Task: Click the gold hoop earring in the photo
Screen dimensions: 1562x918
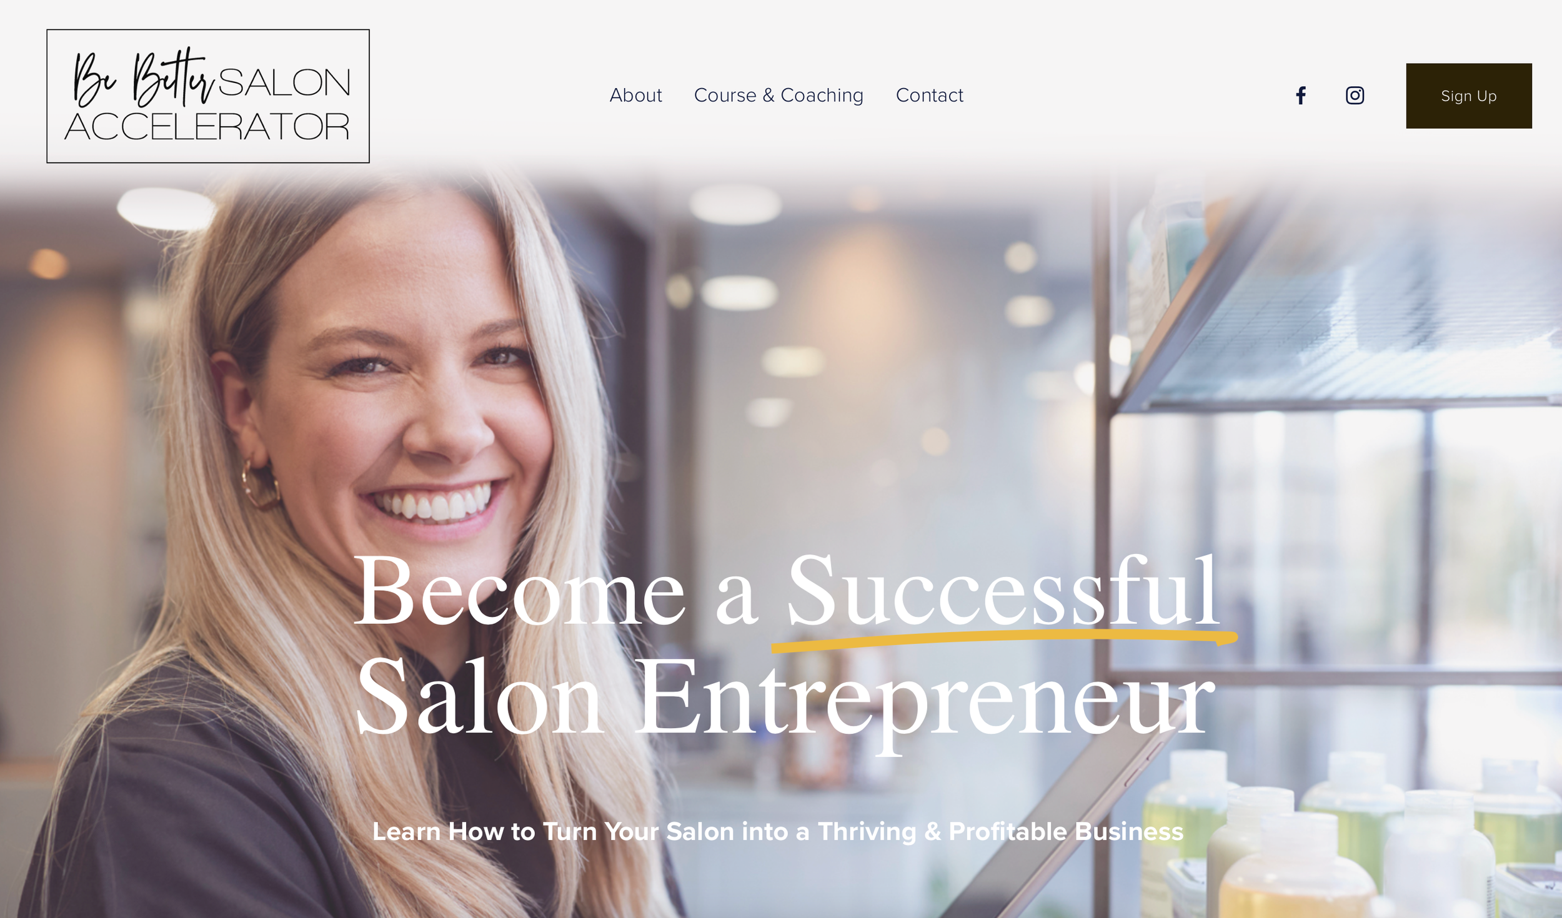Action: coord(259,485)
